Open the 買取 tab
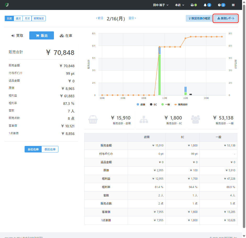This screenshot has height=238, width=246. coord(17,36)
